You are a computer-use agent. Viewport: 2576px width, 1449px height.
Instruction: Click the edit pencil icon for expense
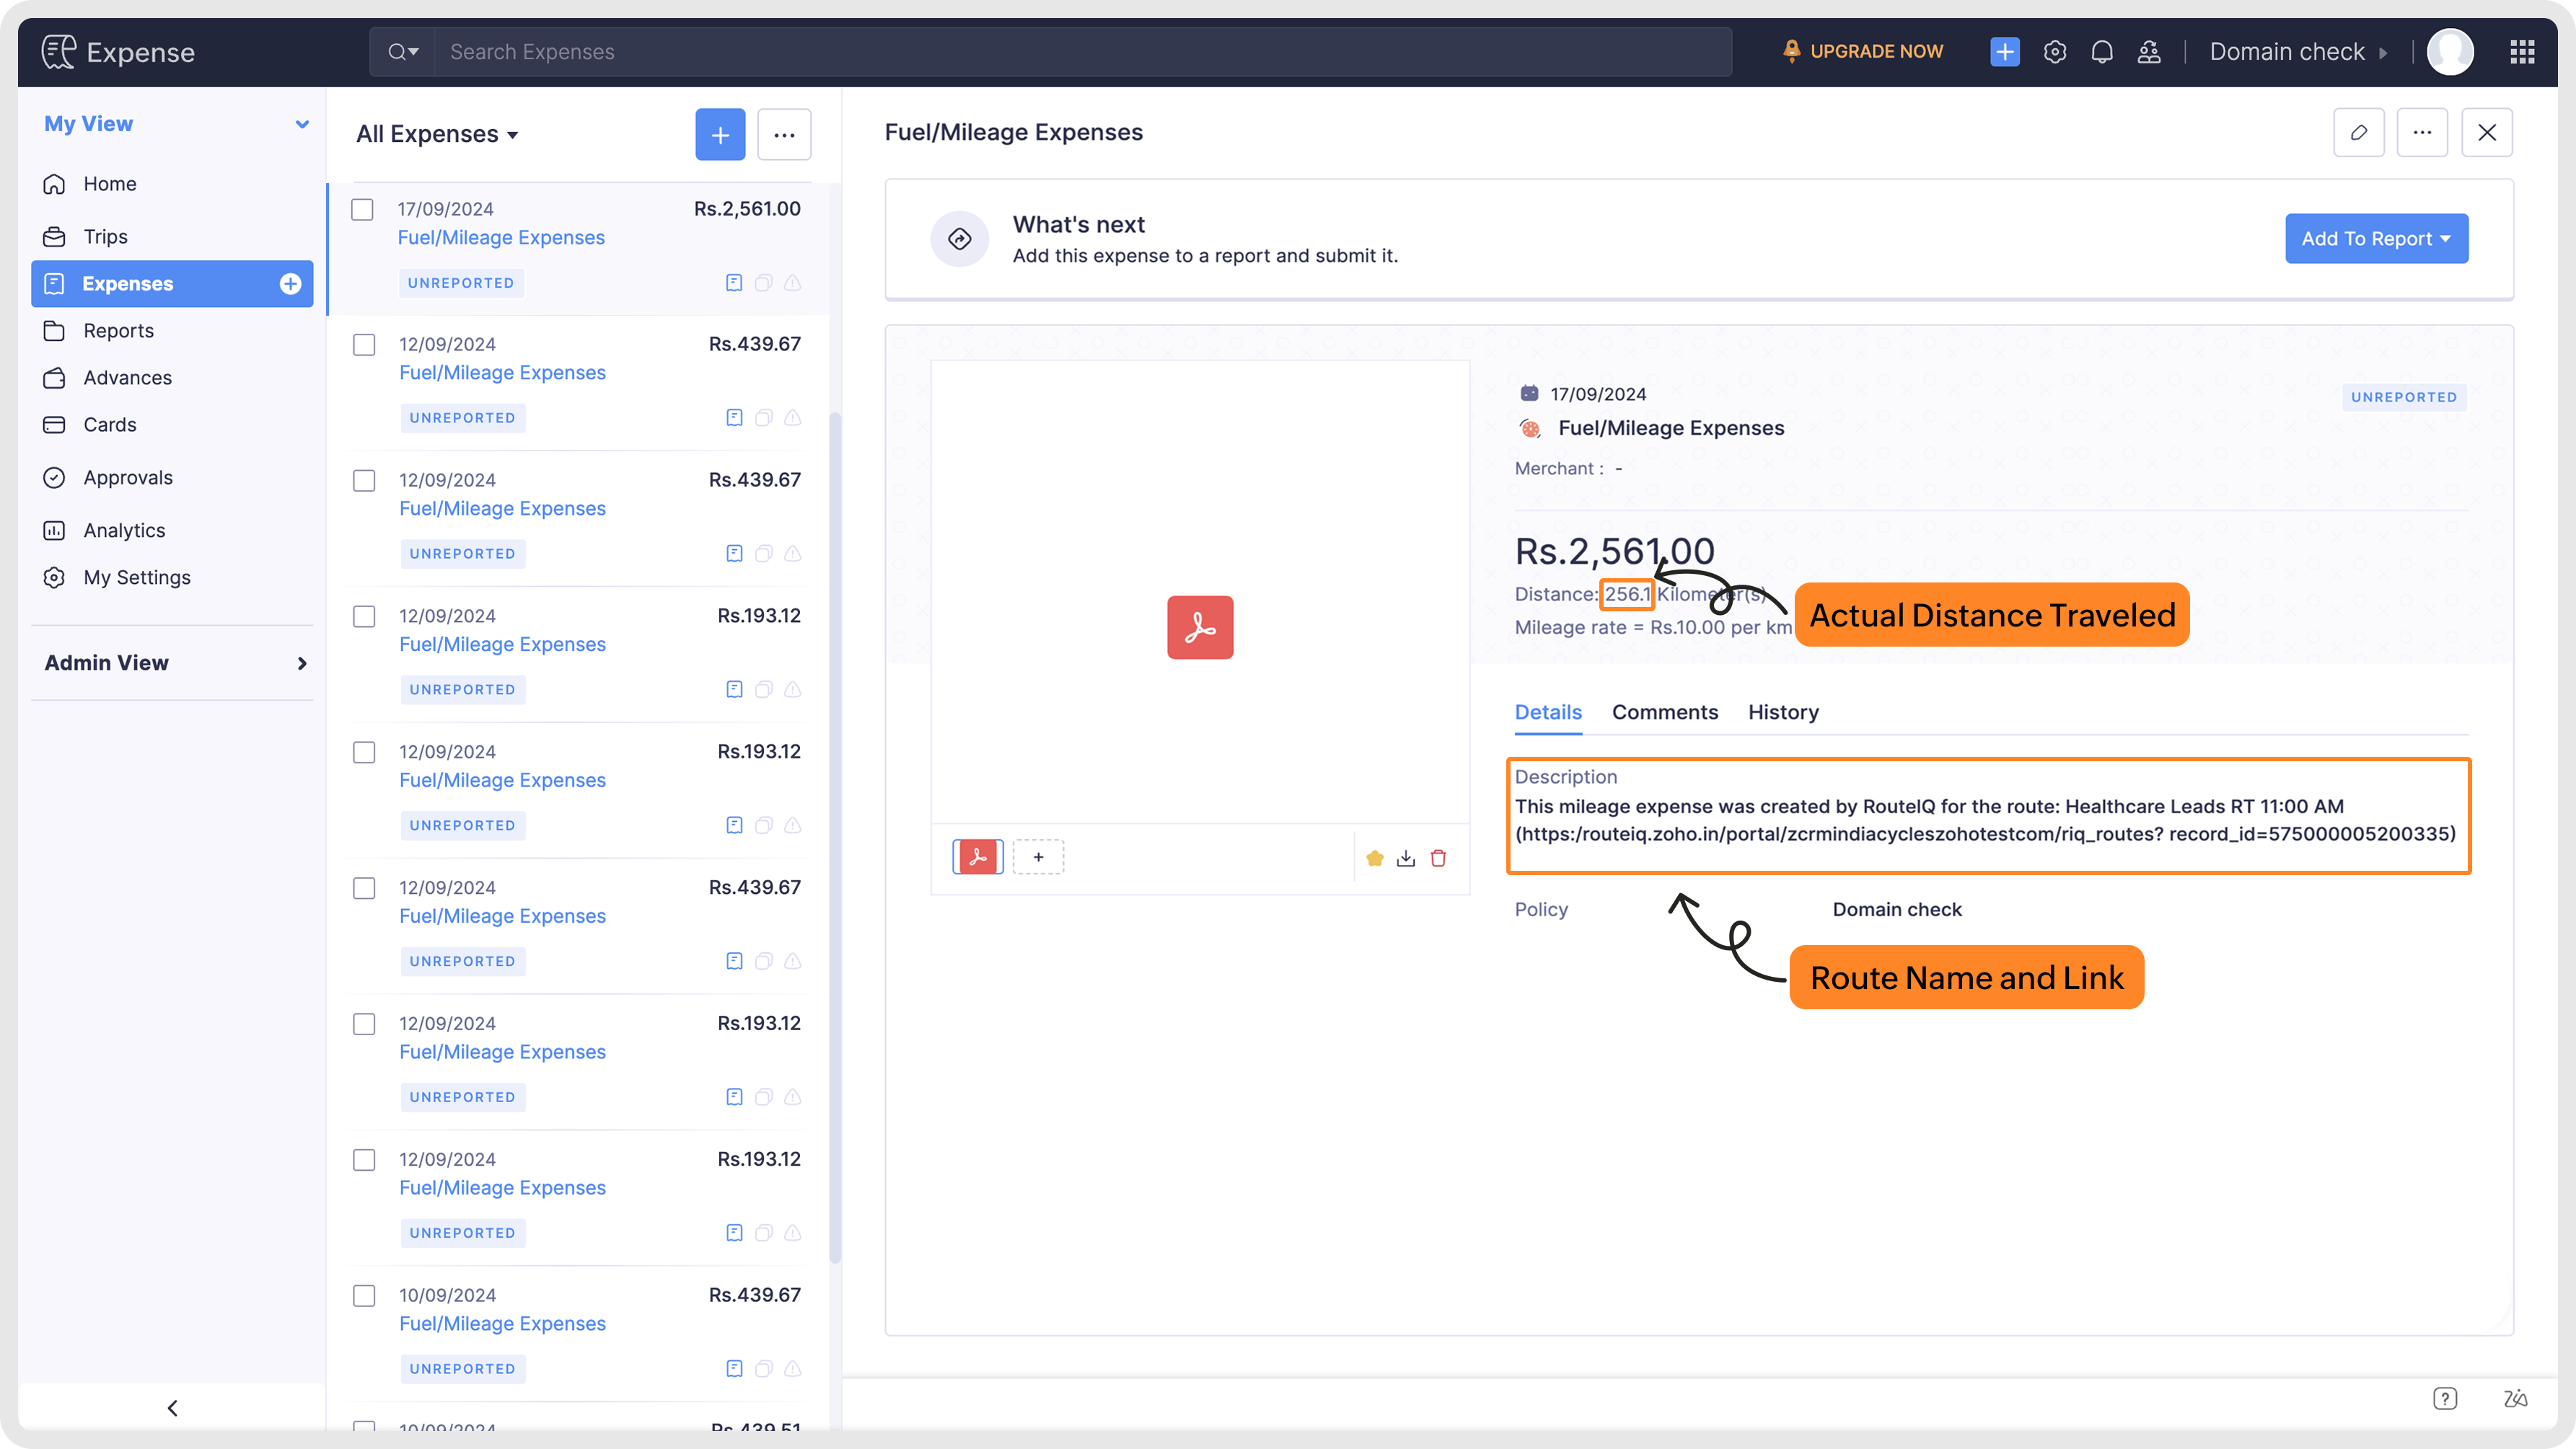coord(2358,133)
